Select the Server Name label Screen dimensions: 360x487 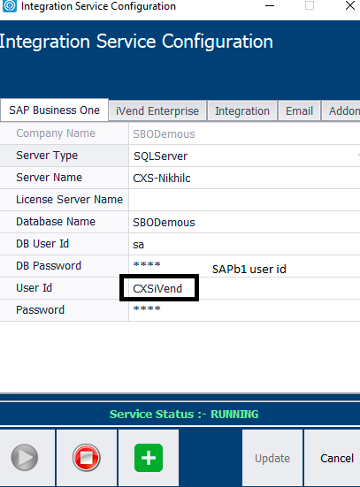(50, 178)
